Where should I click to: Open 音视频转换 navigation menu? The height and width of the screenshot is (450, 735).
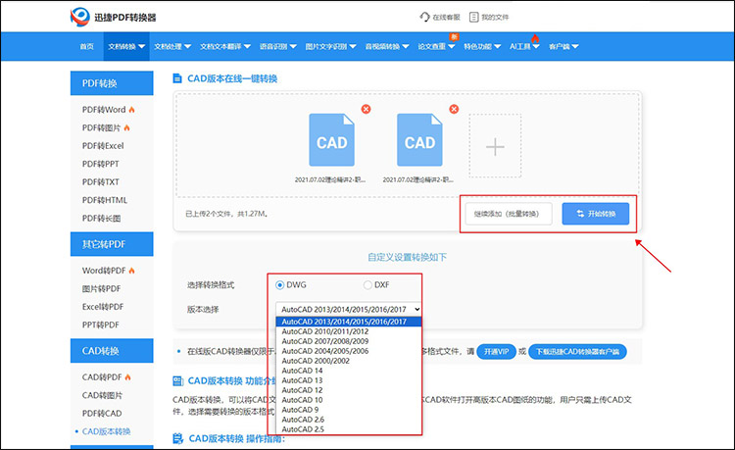pyautogui.click(x=387, y=46)
